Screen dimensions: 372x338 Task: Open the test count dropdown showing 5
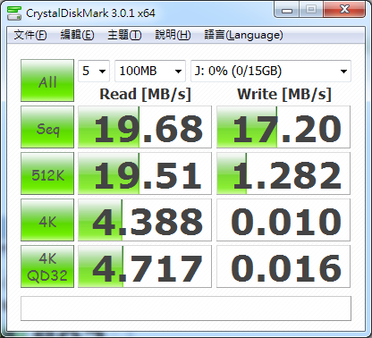94,71
